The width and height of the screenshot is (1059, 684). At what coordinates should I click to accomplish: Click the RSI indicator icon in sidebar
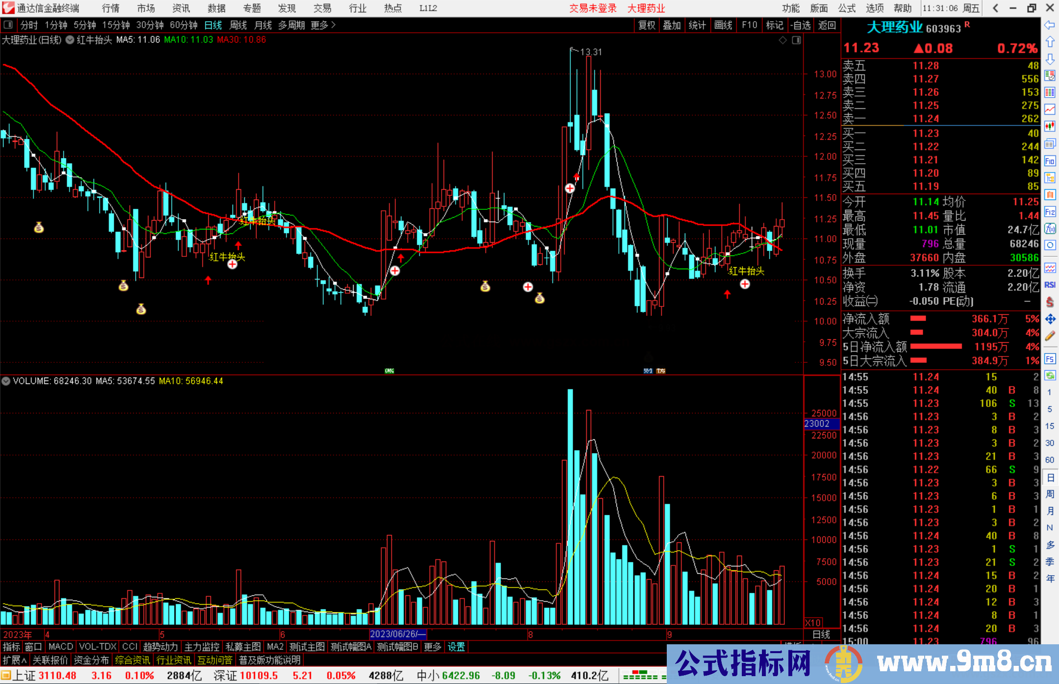click(x=1050, y=285)
